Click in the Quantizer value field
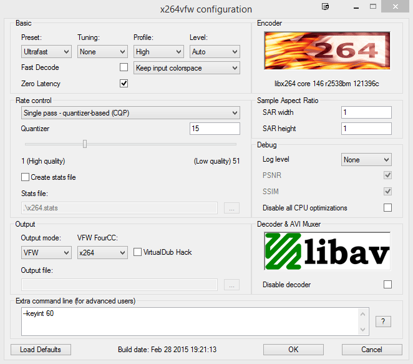 coord(215,129)
